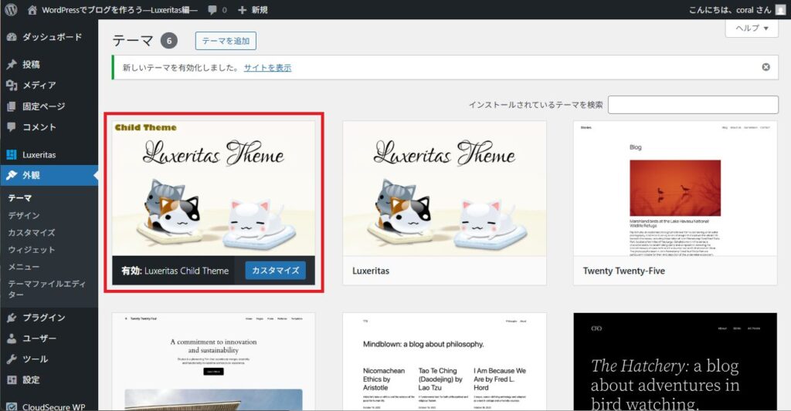Viewport: 791px width, 411px height.
Task: Click the user avatar next to coral さん
Action: [x=780, y=9]
